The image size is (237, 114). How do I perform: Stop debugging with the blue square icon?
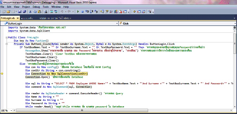coord(83,12)
